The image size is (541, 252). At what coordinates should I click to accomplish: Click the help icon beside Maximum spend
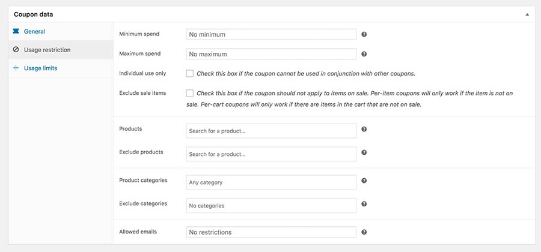[x=364, y=54]
